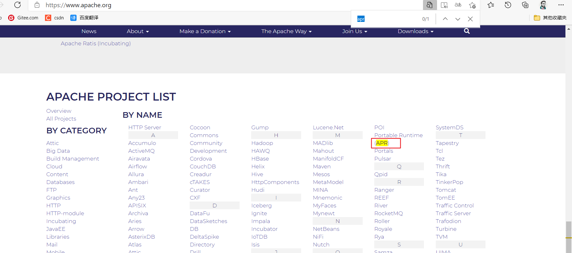This screenshot has width=572, height=253.
Task: Open the 其他收藏夹 folder
Action: [550, 18]
